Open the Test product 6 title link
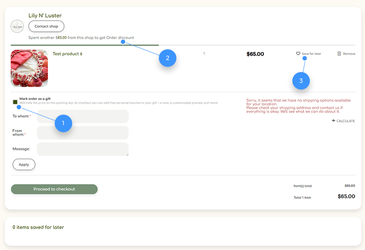 pos(67,54)
